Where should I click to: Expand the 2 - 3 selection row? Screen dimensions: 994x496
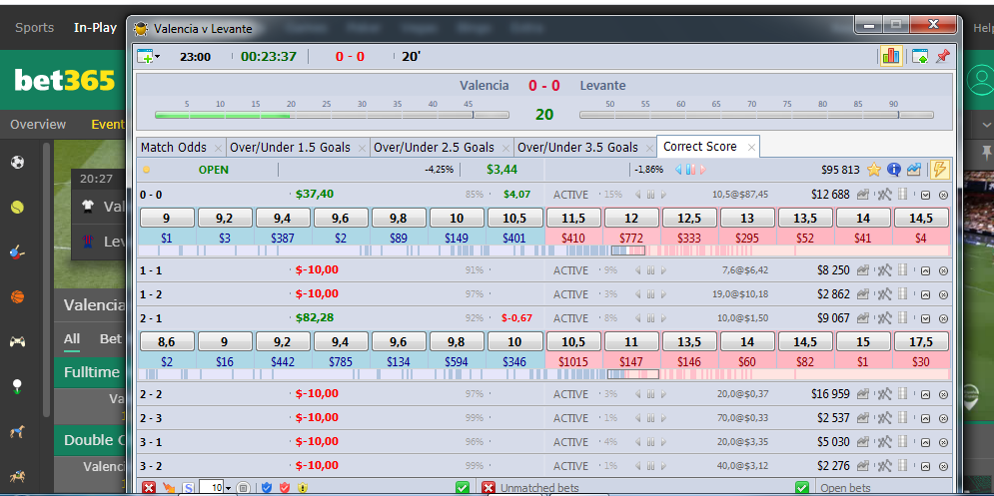pyautogui.click(x=925, y=419)
